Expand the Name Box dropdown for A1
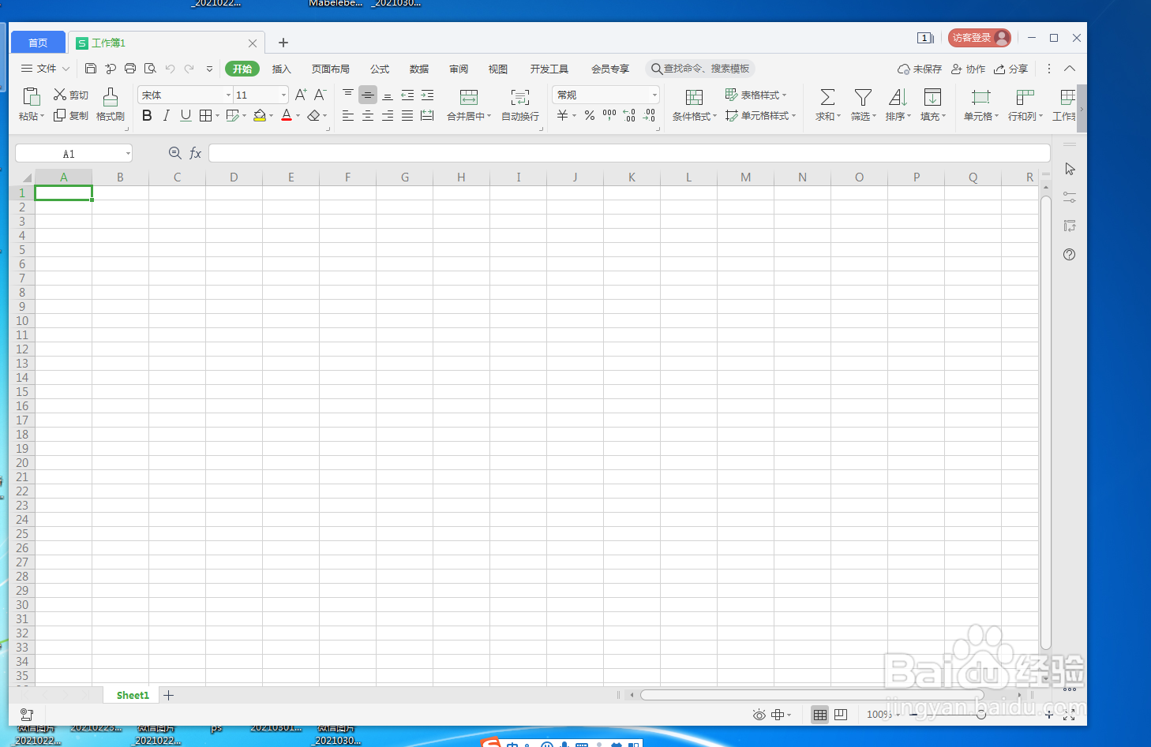This screenshot has height=747, width=1151. pyautogui.click(x=128, y=153)
